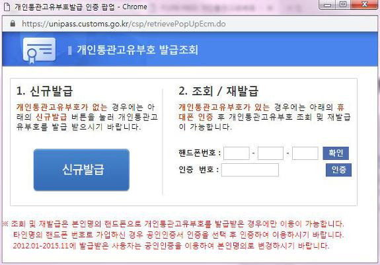
Task: Click the 인증 button beside verification code
Action: pyautogui.click(x=338, y=170)
